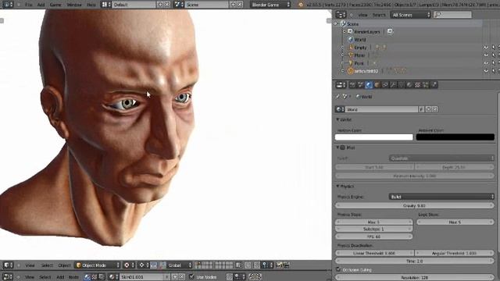The image size is (500, 281).
Task: Hide the Plane object via eye icon
Action: pyautogui.click(x=486, y=55)
